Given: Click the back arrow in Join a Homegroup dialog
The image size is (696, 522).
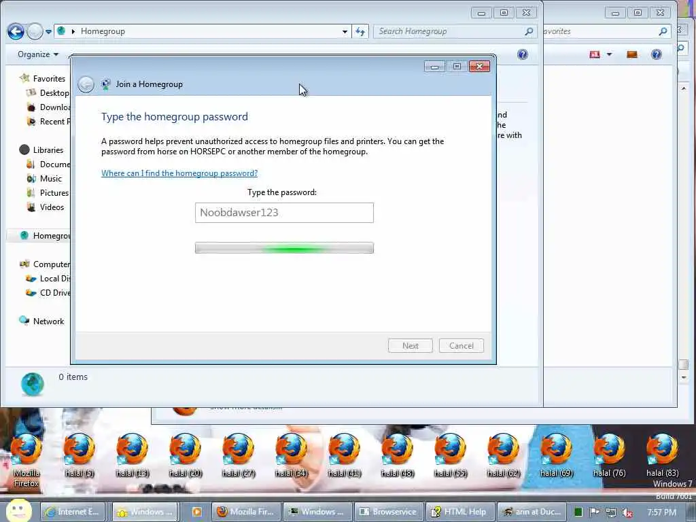Looking at the screenshot, I should coord(86,84).
